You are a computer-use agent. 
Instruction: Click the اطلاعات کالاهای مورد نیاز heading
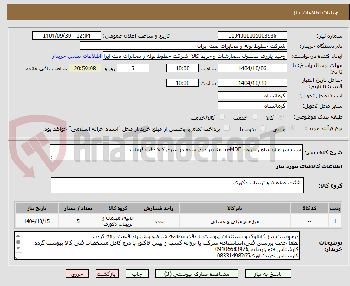pos(309,166)
